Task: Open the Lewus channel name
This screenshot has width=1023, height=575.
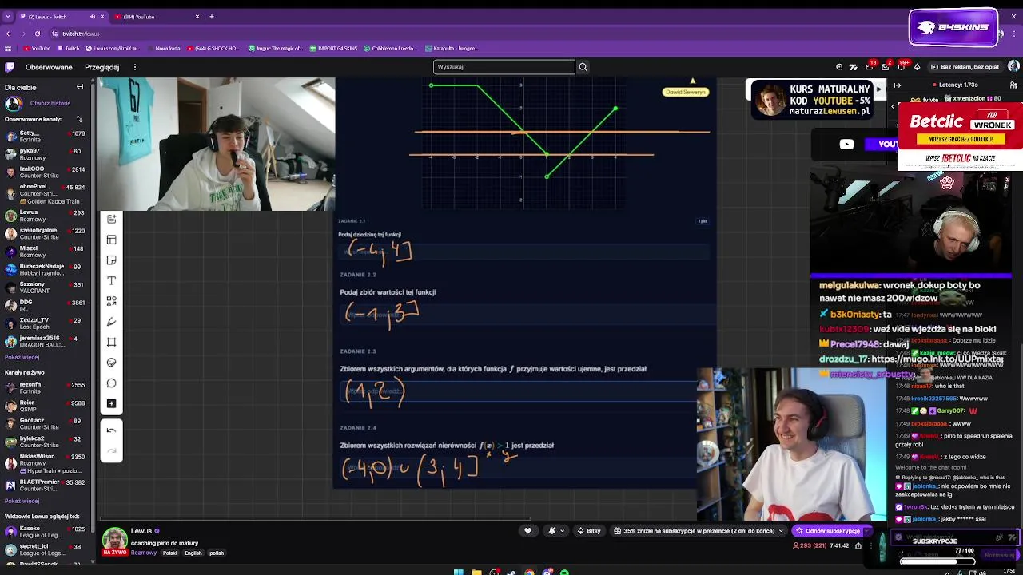Action: point(141,531)
